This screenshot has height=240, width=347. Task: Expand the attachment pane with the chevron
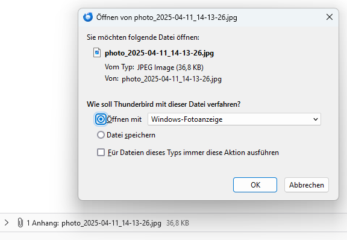coord(7,223)
